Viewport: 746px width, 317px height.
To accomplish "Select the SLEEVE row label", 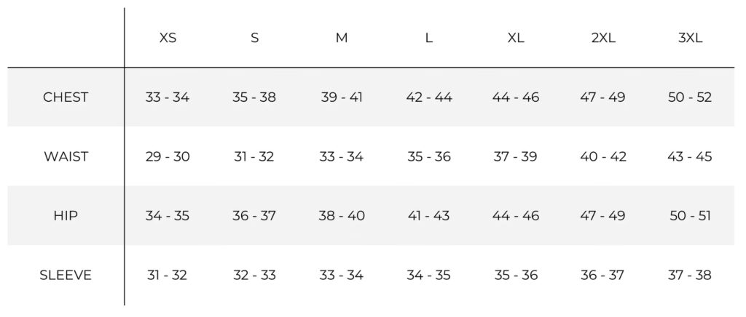I will (66, 276).
